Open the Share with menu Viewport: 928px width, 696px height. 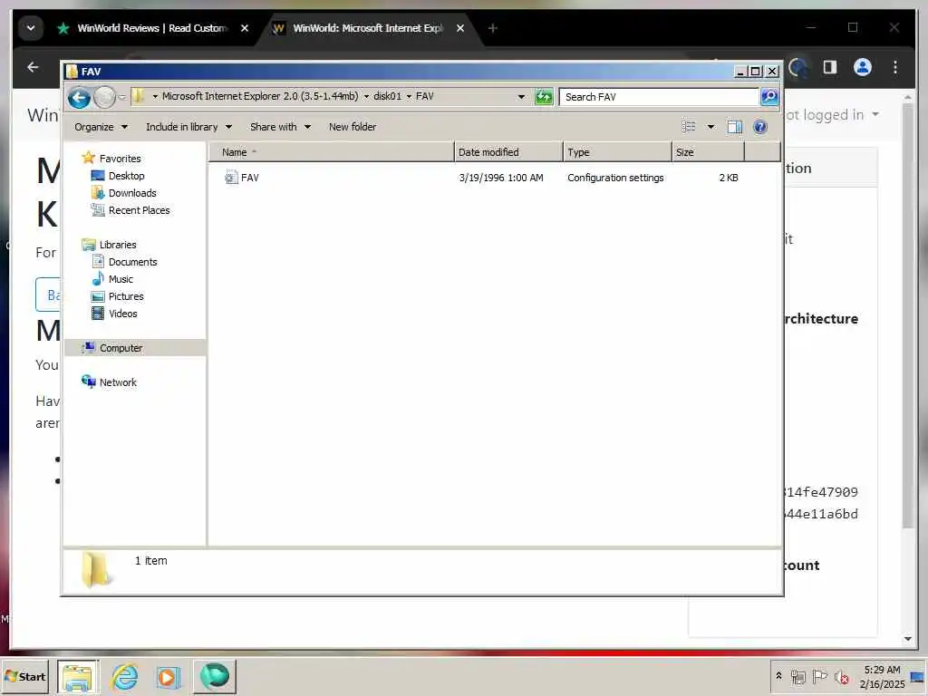280,127
